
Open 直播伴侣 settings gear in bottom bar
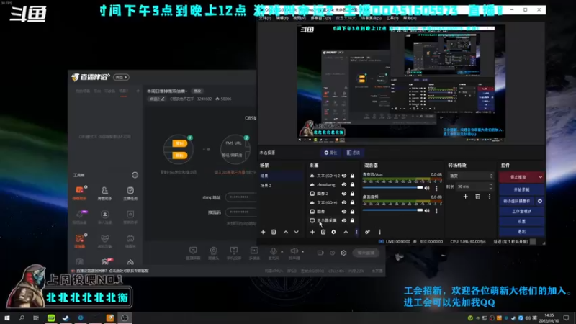pyautogui.click(x=344, y=253)
